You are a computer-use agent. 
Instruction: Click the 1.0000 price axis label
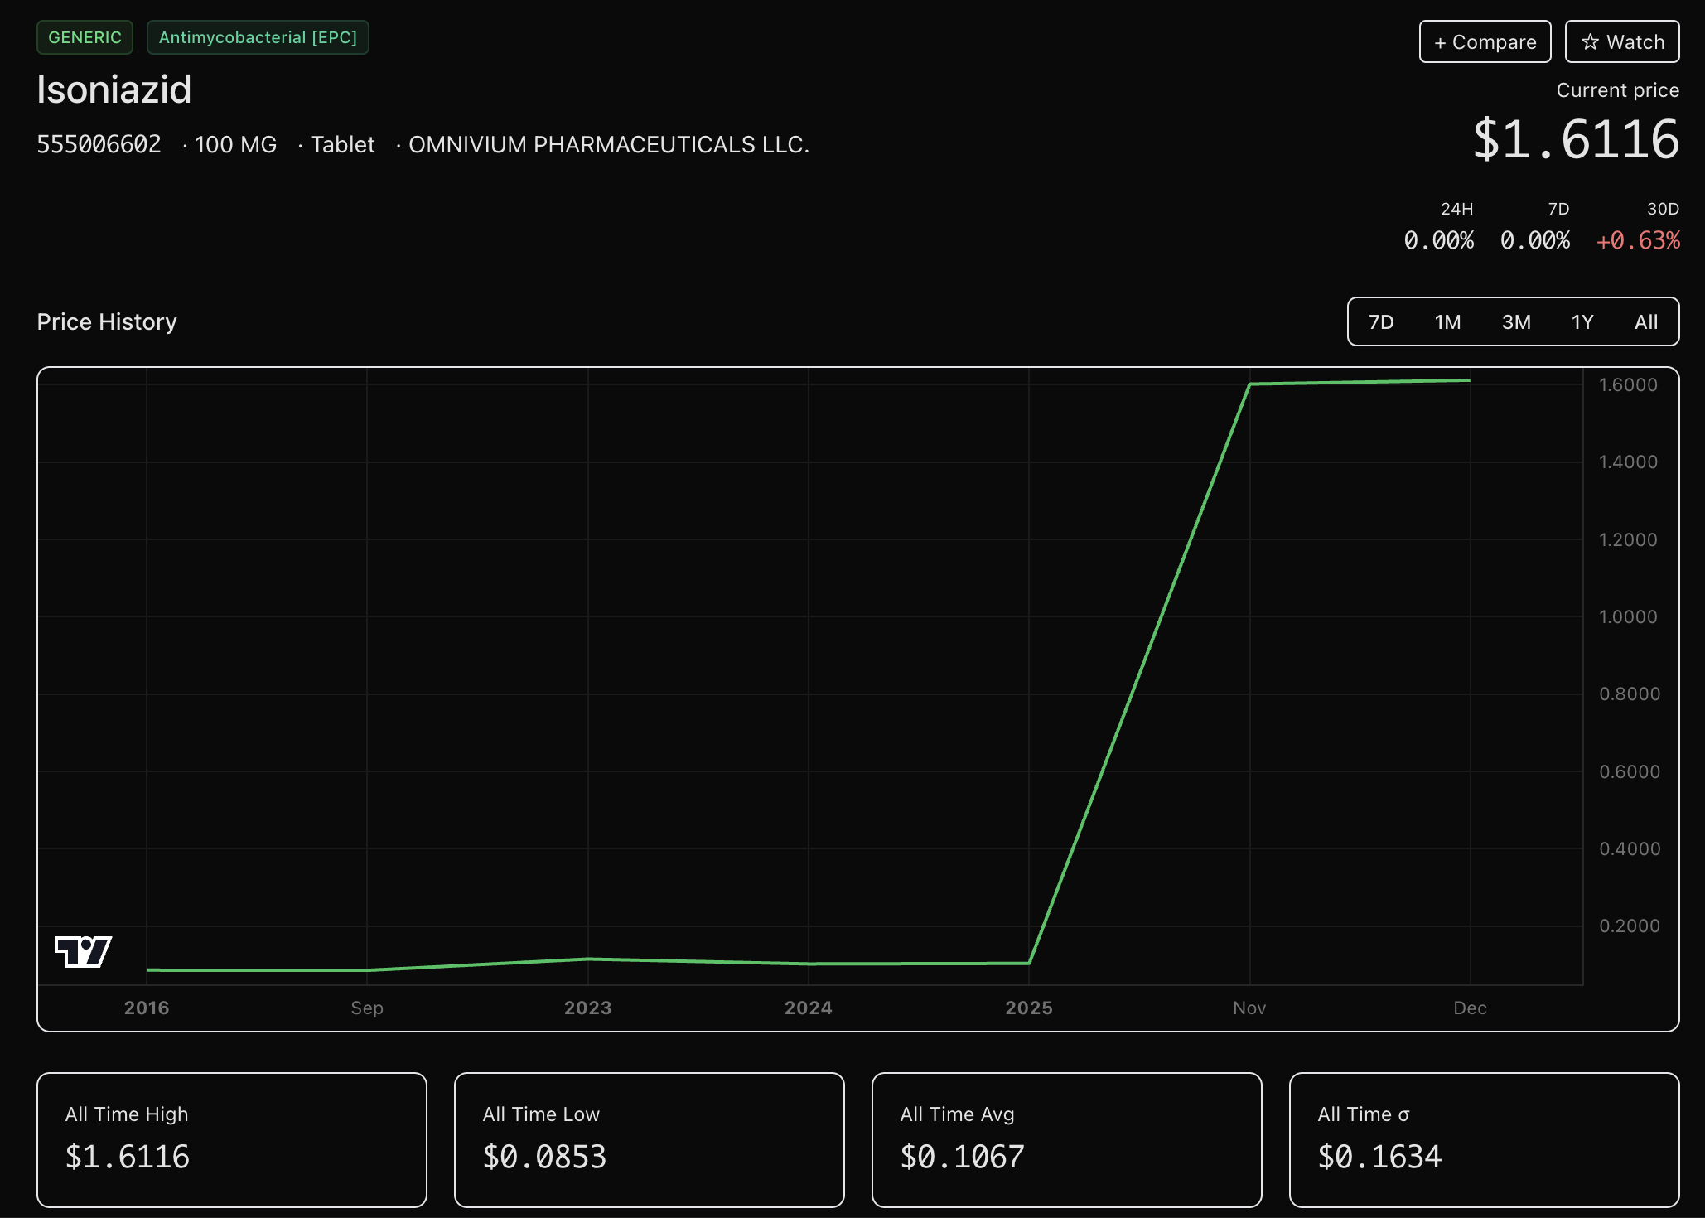(1627, 616)
